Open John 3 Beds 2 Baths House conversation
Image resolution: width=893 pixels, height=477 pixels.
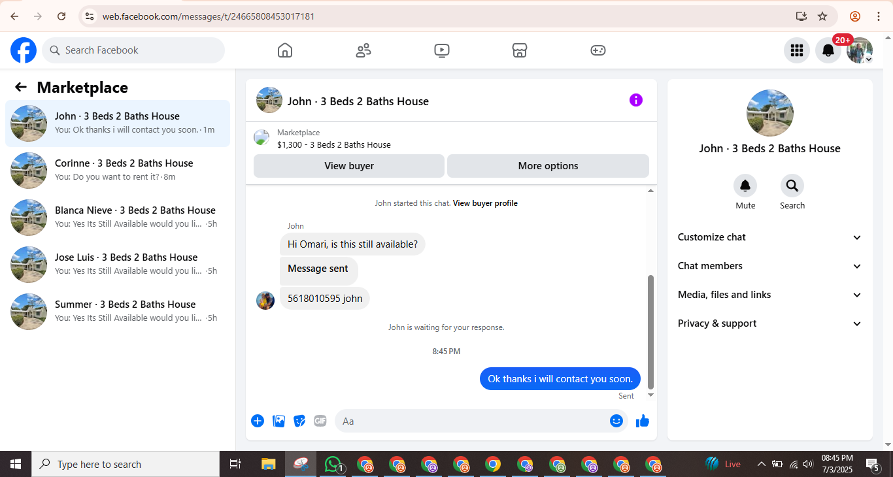click(x=118, y=123)
